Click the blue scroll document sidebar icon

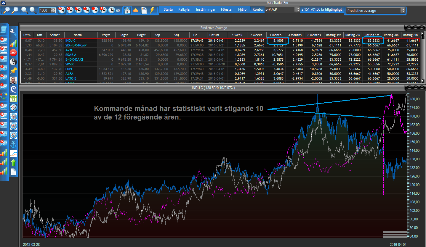(x=4, y=30)
